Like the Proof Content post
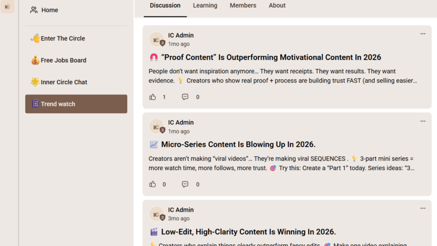Screen dimensions: 437x246 click(152, 97)
